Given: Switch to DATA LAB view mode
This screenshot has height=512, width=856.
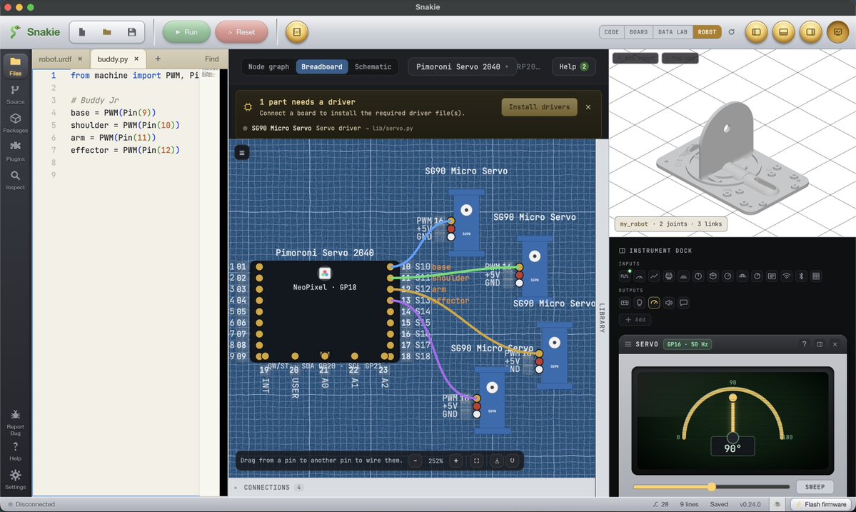Looking at the screenshot, I should tap(673, 32).
